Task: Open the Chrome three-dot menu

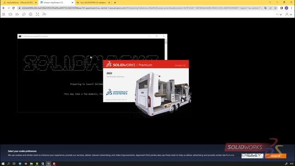Action: tap(291, 8)
